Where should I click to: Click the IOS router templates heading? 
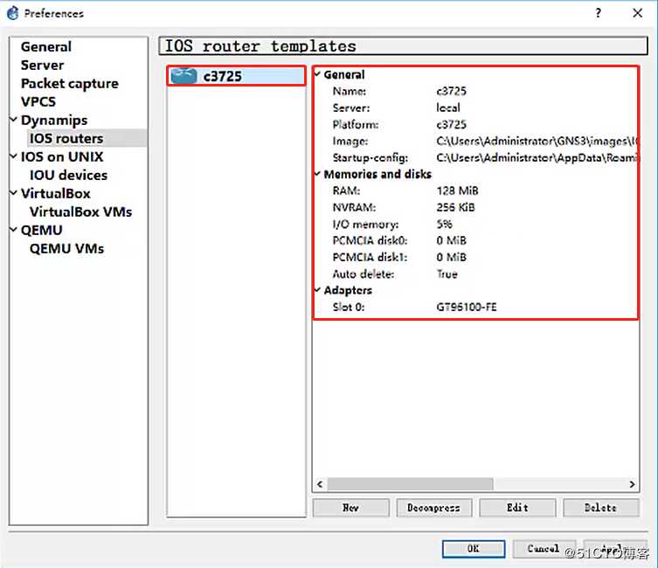(260, 45)
